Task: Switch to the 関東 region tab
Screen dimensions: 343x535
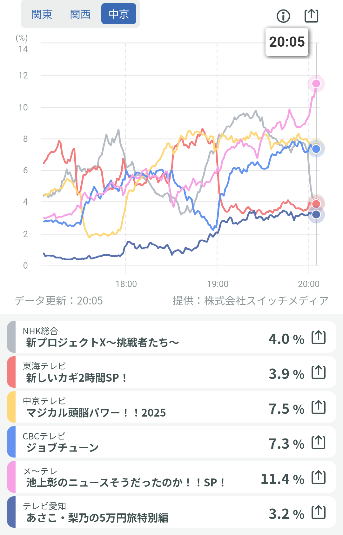Action: tap(42, 14)
